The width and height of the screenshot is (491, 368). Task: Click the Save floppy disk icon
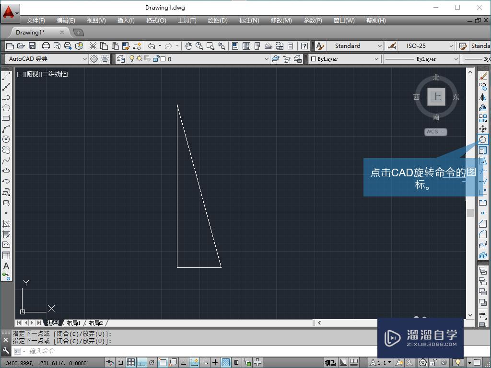32,46
